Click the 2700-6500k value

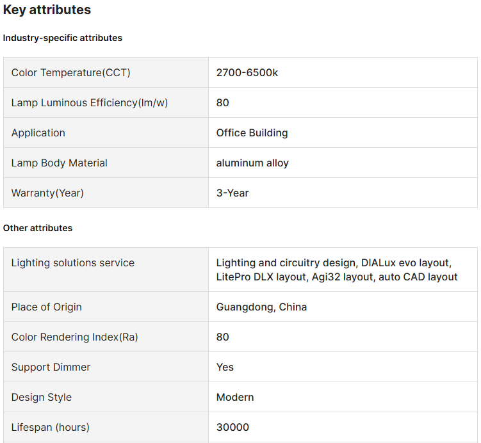pyautogui.click(x=247, y=73)
